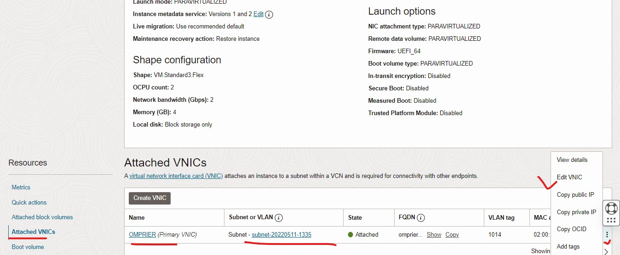Click the info icon next to Subnet or VLAN
This screenshot has height=255, width=620.
(x=279, y=218)
